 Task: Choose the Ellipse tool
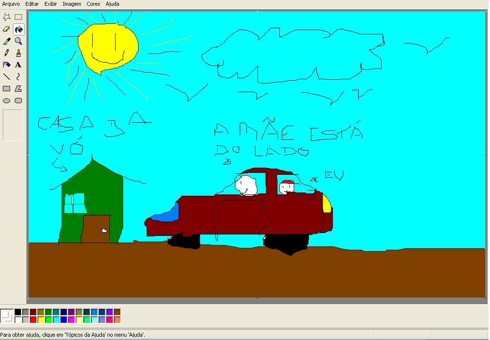pos(6,101)
